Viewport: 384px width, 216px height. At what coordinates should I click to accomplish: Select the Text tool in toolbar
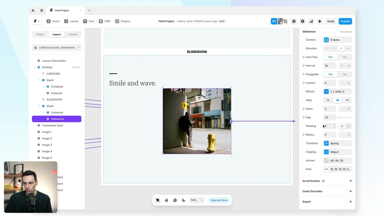[88, 21]
